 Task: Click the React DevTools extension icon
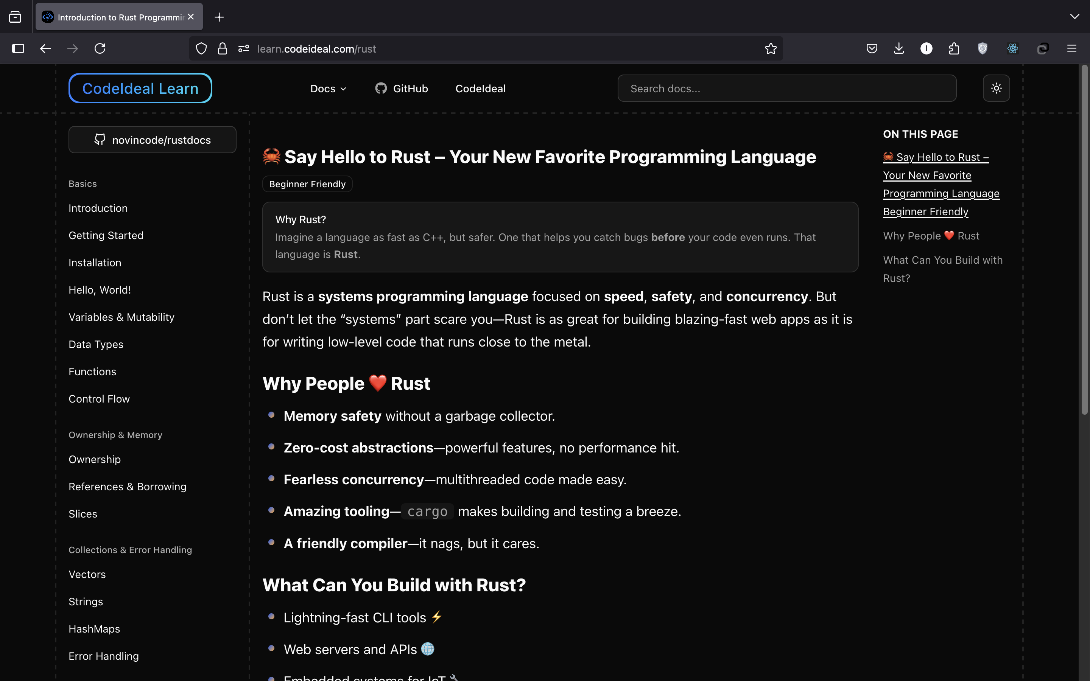[x=1012, y=49]
